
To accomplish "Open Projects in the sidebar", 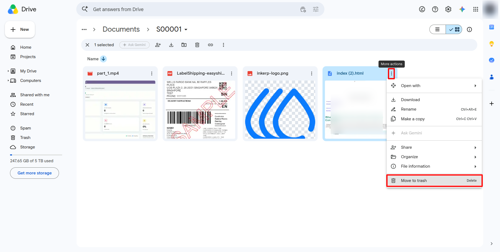I will pos(28,57).
